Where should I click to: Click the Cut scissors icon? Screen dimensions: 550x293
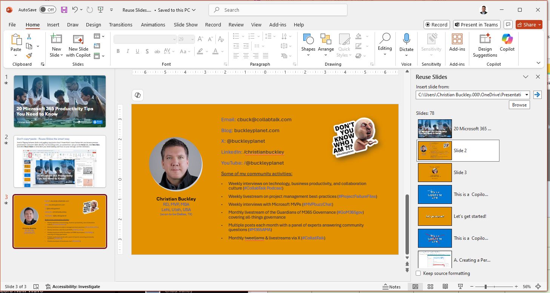29,37
